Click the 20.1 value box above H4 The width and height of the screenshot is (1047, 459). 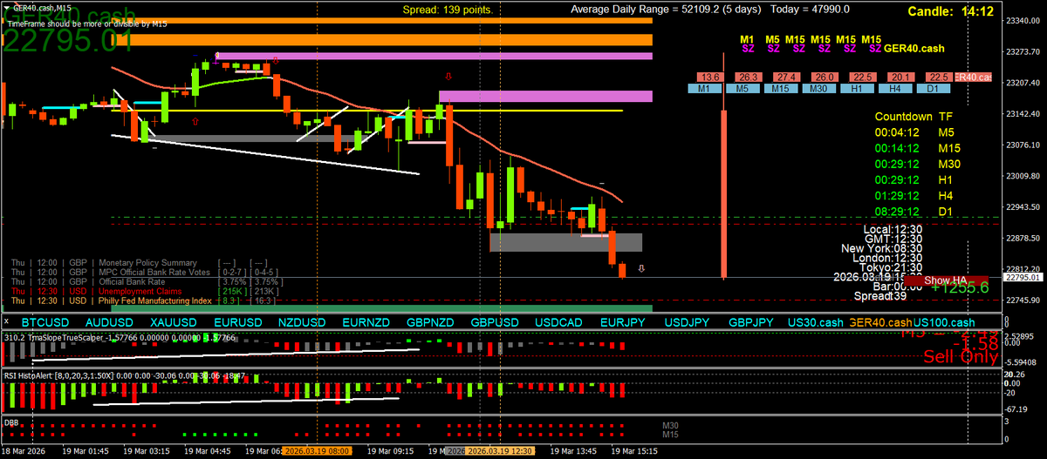900,77
